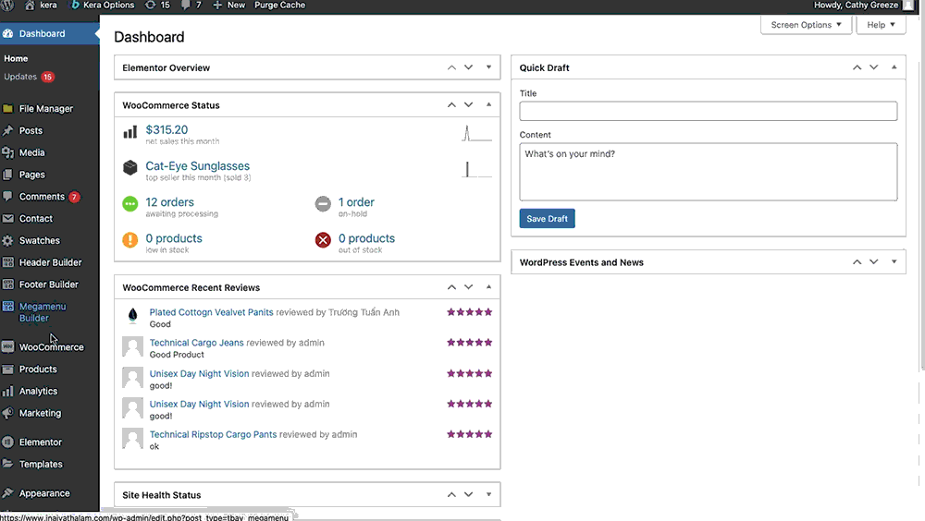Move Site Health Status widget up
925x521 pixels.
[451, 495]
